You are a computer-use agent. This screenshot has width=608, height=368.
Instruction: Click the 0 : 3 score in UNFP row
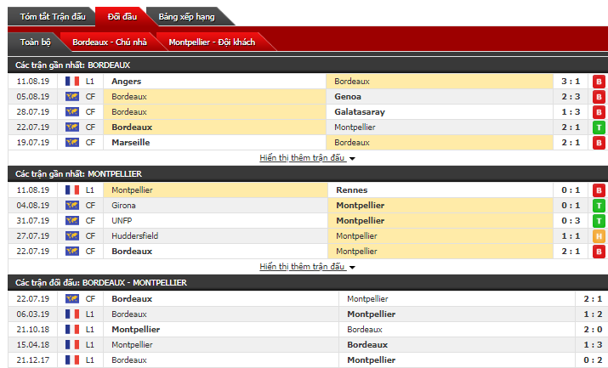pyautogui.click(x=571, y=221)
